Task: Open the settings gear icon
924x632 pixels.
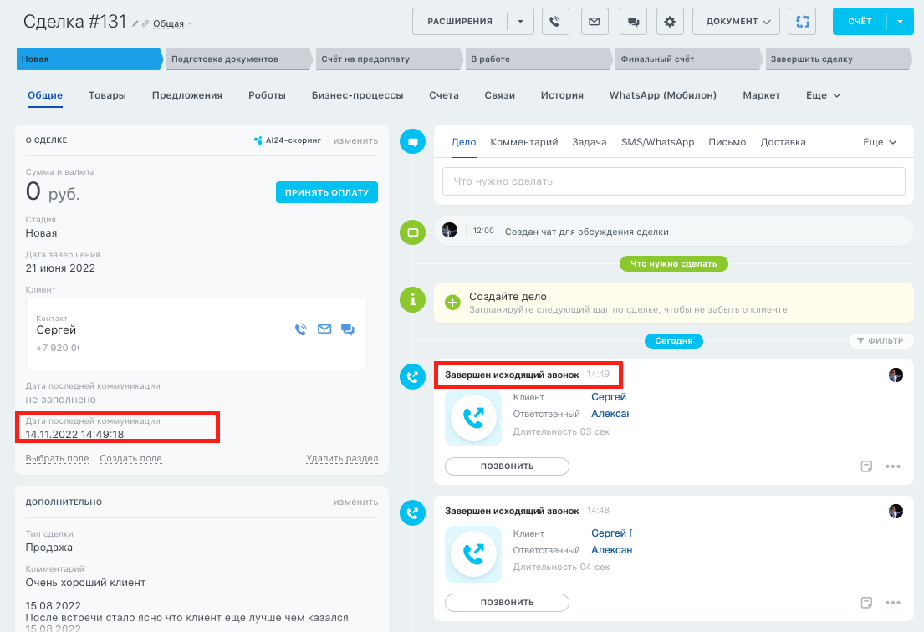Action: point(670,22)
